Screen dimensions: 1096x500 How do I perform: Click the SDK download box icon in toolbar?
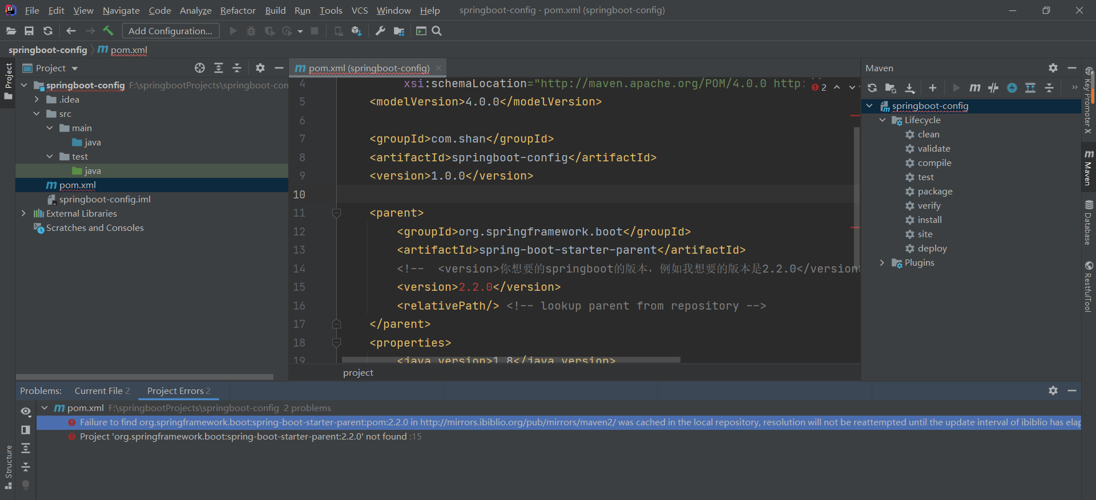tap(357, 31)
